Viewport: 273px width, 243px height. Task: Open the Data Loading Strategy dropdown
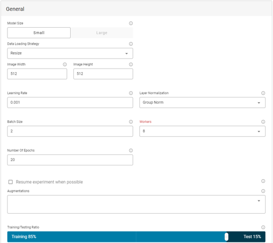click(x=70, y=53)
